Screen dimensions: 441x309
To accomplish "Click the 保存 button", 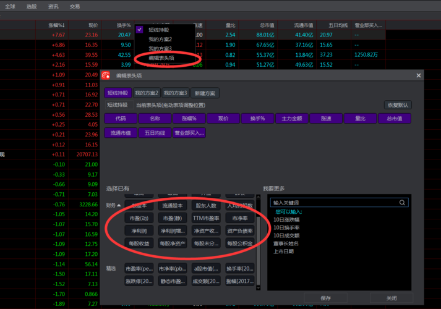I will pos(326,298).
